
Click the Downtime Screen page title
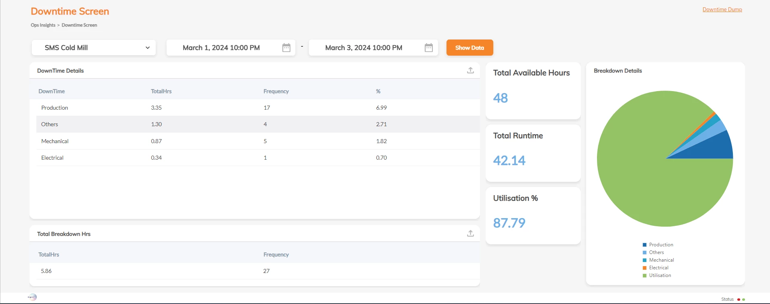70,11
